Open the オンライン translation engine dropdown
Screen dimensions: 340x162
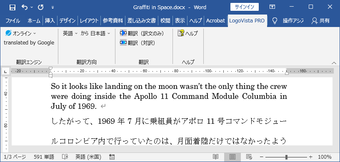pyautogui.click(x=21, y=33)
